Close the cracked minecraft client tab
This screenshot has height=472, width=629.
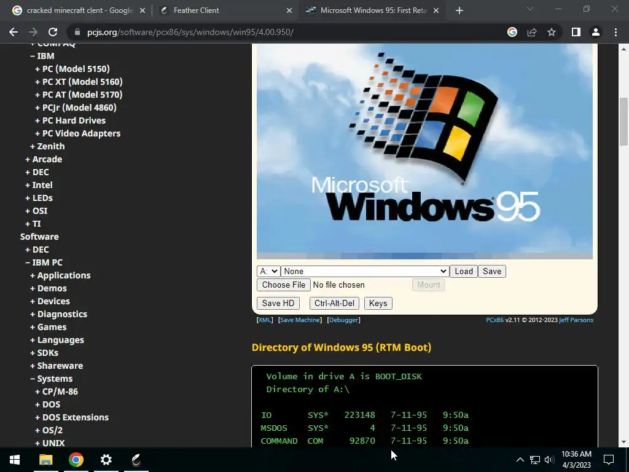coord(142,11)
